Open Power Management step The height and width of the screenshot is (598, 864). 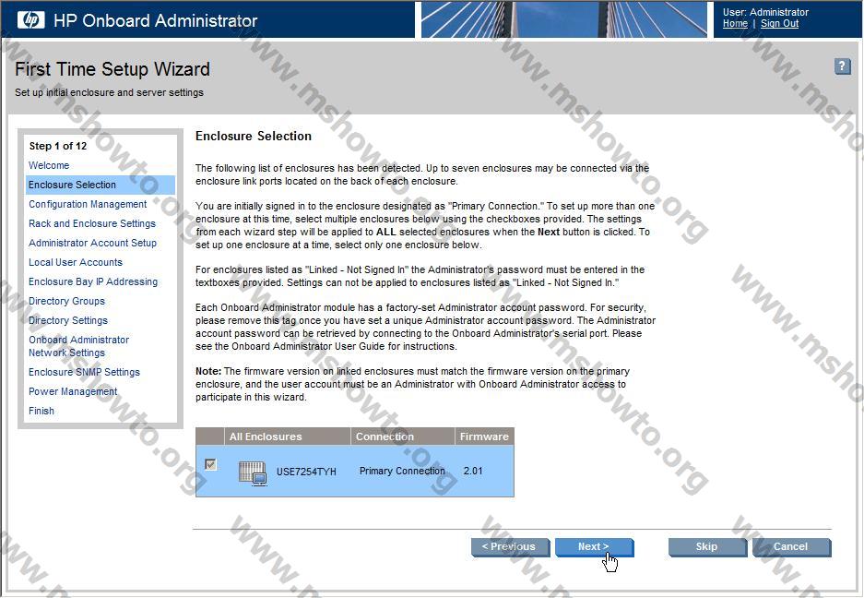tap(73, 391)
